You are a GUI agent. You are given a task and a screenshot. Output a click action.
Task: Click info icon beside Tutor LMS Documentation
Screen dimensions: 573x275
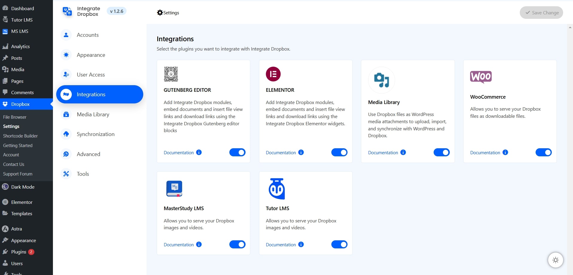(x=301, y=245)
